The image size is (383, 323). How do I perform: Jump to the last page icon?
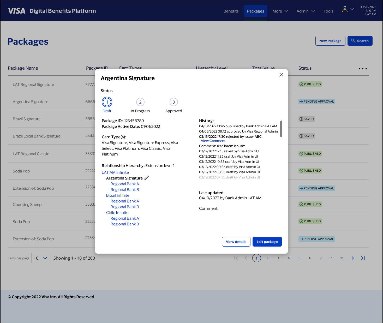[x=363, y=258]
